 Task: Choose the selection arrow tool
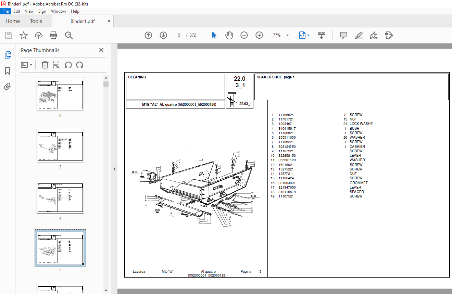click(x=214, y=35)
